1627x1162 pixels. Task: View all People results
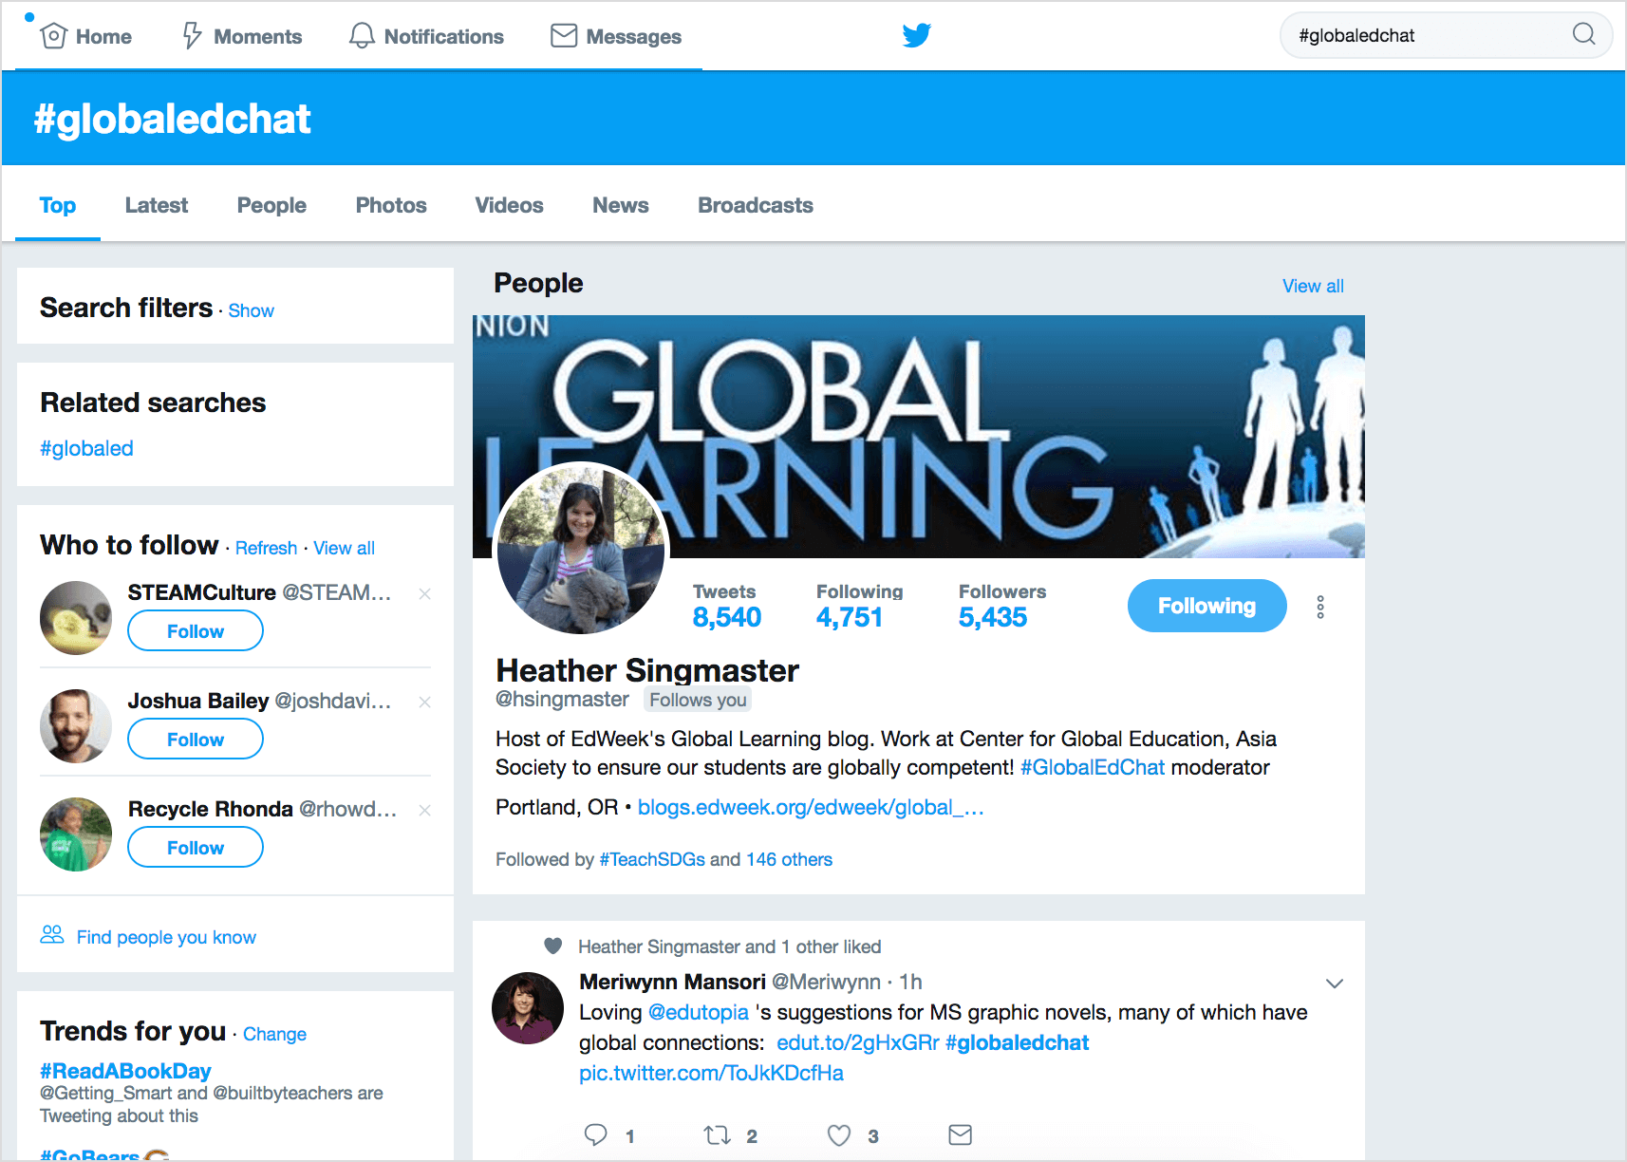coord(1313,286)
